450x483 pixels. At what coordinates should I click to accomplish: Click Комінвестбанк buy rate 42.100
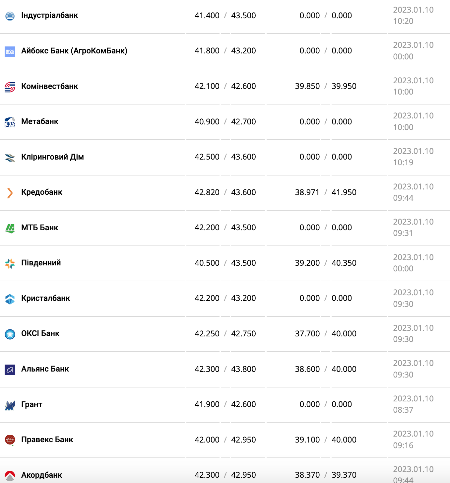pyautogui.click(x=207, y=86)
